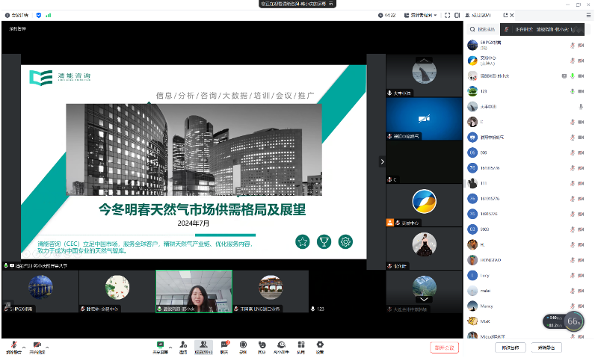Viewport: 595px width, 358px height.
Task: Open the chat with unread badge
Action: click(225, 347)
